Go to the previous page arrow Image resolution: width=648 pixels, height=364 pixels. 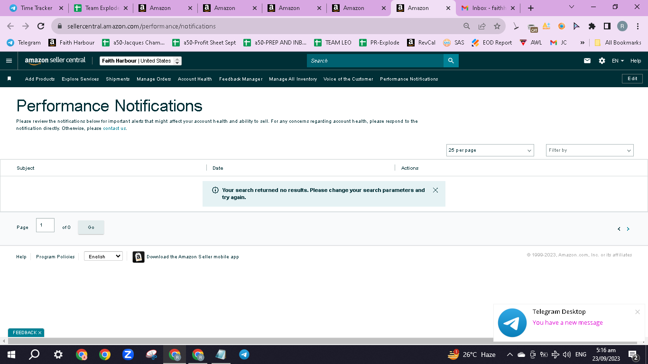[619, 229]
